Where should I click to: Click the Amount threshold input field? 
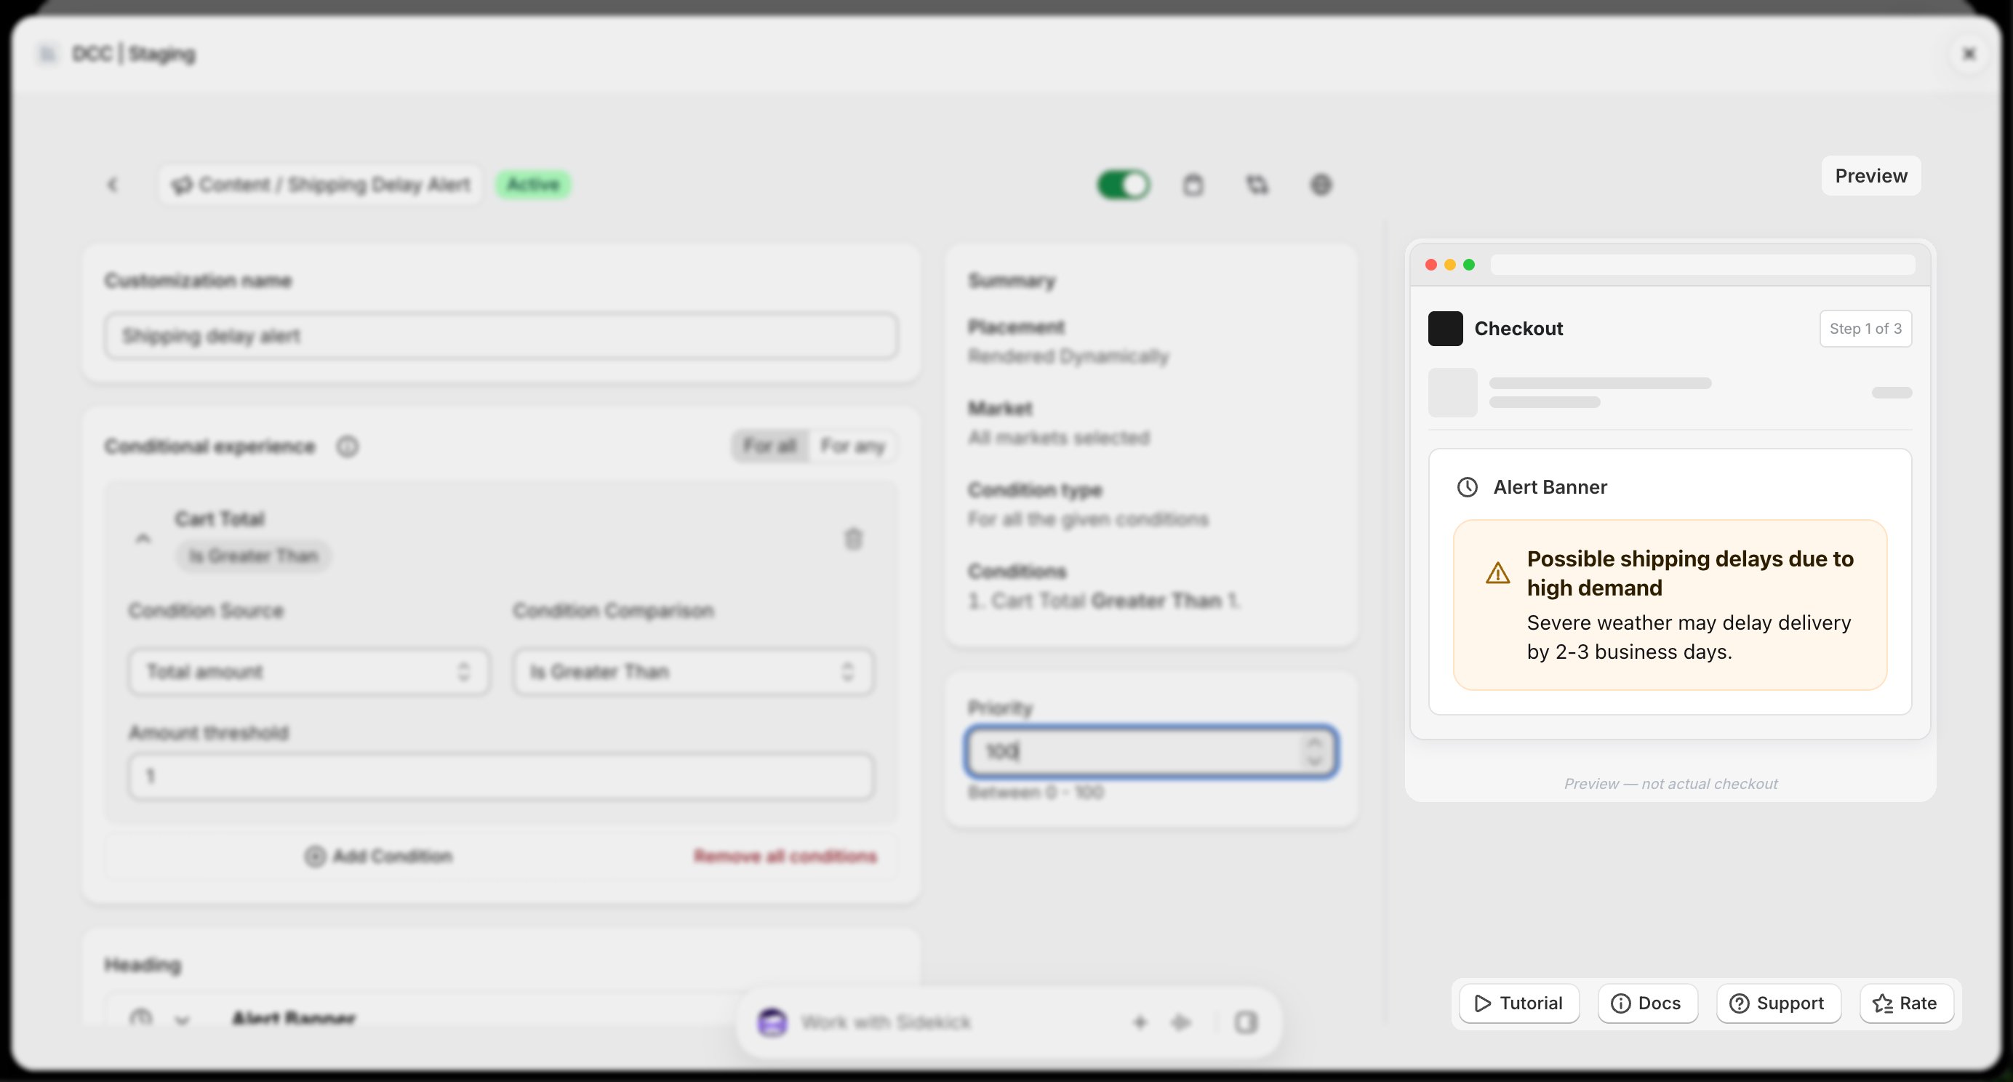[501, 777]
